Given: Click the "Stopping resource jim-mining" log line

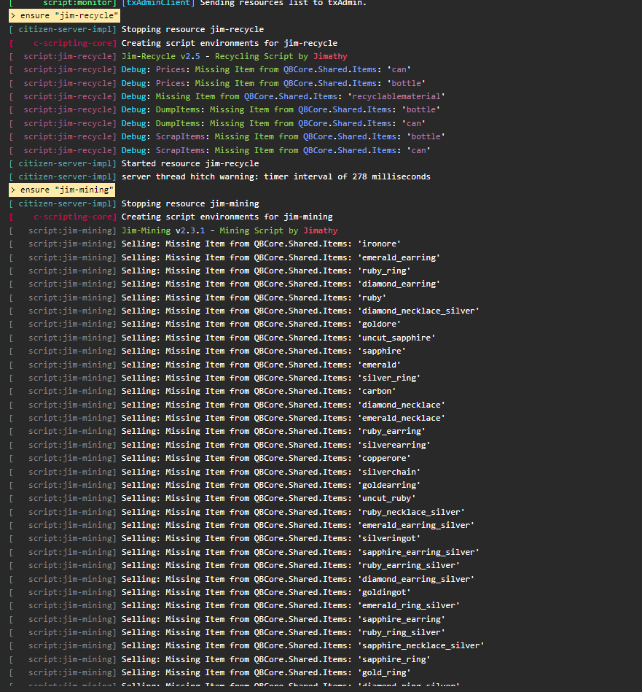Looking at the screenshot, I should [x=189, y=203].
